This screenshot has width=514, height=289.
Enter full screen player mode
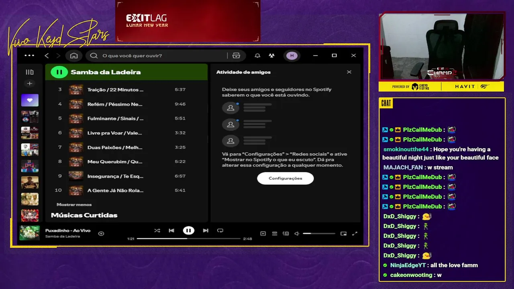(x=355, y=234)
